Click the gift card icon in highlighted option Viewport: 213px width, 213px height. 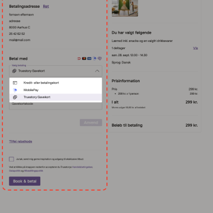tap(15, 97)
